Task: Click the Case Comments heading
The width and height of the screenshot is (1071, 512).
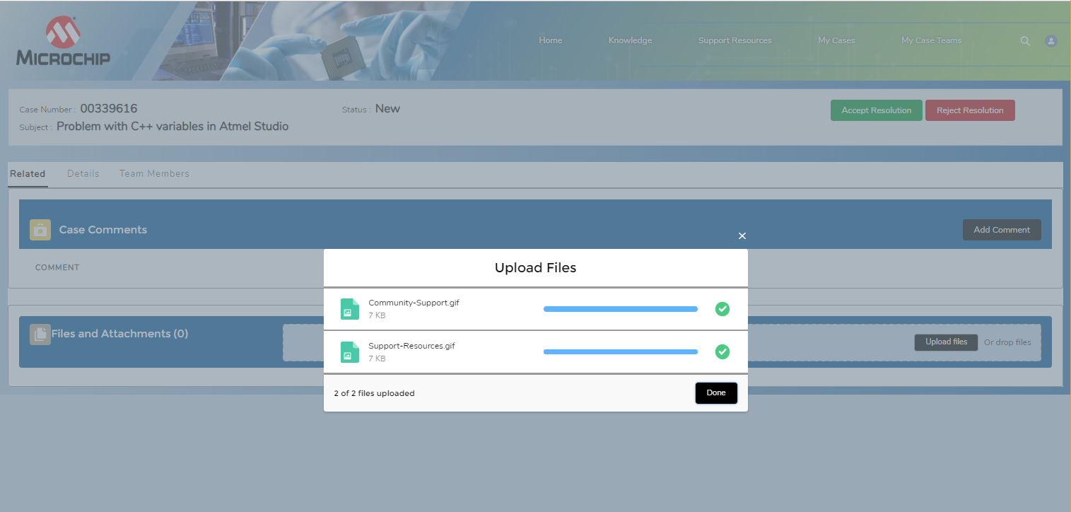Action: [103, 230]
